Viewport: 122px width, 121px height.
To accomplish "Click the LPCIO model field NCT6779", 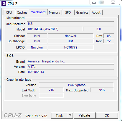I will tap(71, 47).
